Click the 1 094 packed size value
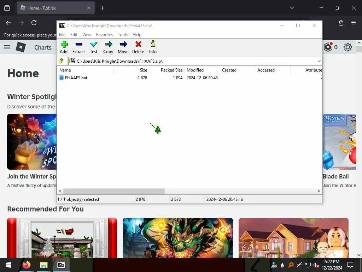The width and height of the screenshot is (362, 272). pyautogui.click(x=177, y=78)
